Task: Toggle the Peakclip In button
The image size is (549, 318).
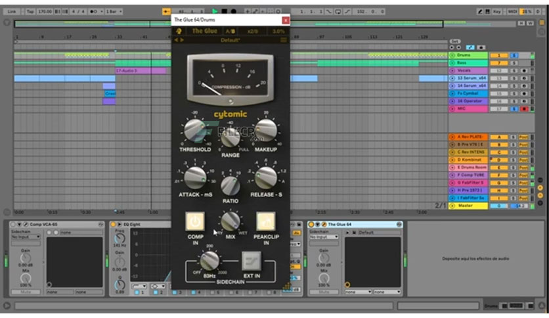Action: pyautogui.click(x=266, y=221)
